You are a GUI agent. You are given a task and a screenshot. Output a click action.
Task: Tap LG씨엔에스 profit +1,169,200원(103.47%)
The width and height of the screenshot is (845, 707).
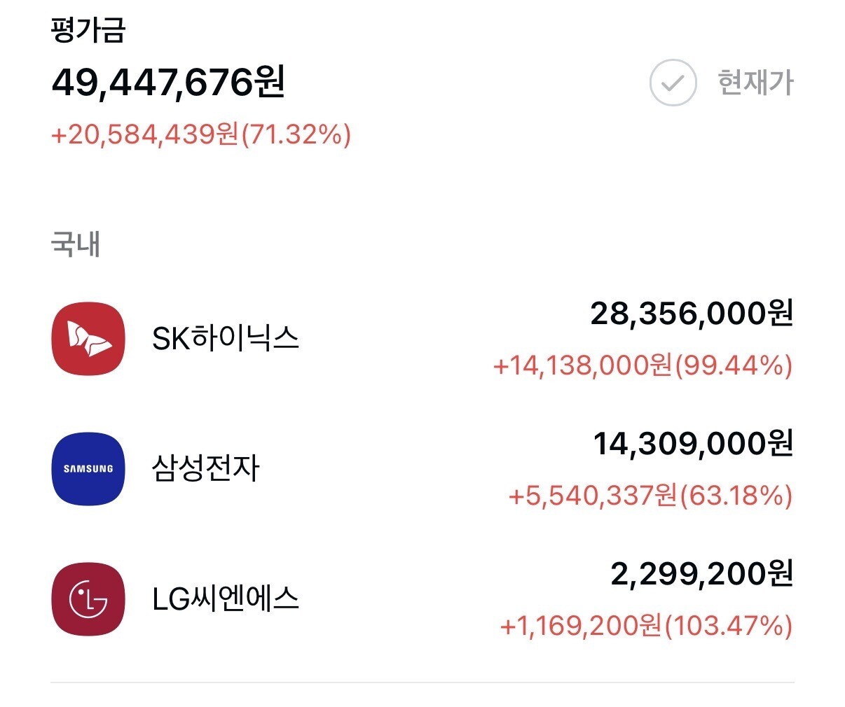pos(646,626)
